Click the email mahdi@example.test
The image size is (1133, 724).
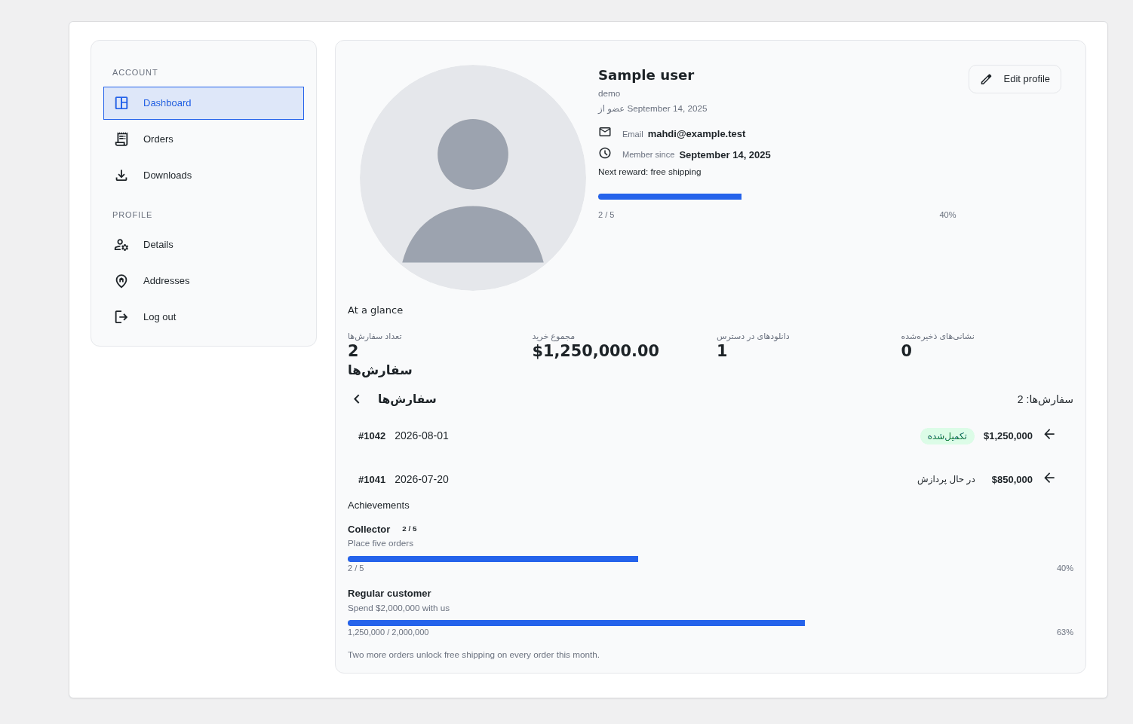point(696,134)
